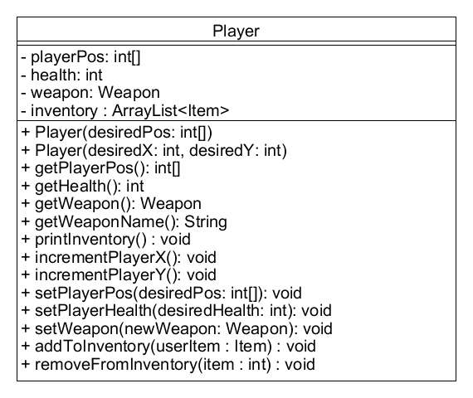Click the playerPos: int[] attribute
Screen dimensions: 473x398
[x=80, y=57]
